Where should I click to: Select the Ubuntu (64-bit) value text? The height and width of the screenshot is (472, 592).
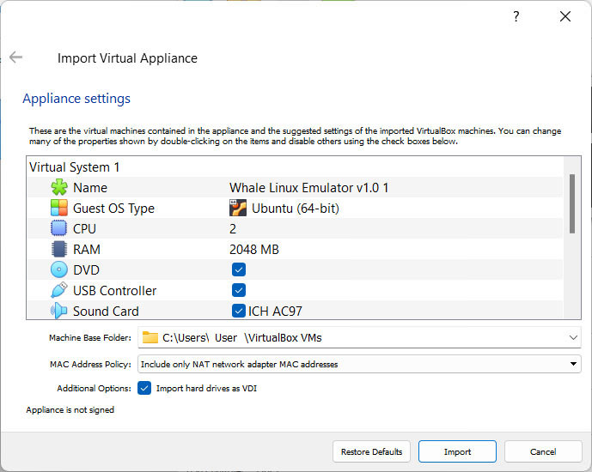pos(296,208)
